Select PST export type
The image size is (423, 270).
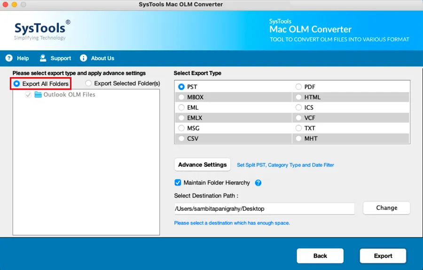(181, 87)
